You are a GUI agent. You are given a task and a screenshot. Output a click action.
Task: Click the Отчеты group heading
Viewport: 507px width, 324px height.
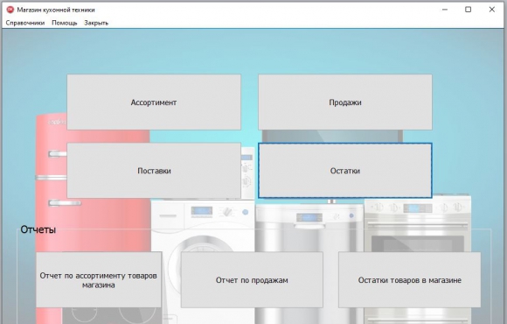pos(38,229)
